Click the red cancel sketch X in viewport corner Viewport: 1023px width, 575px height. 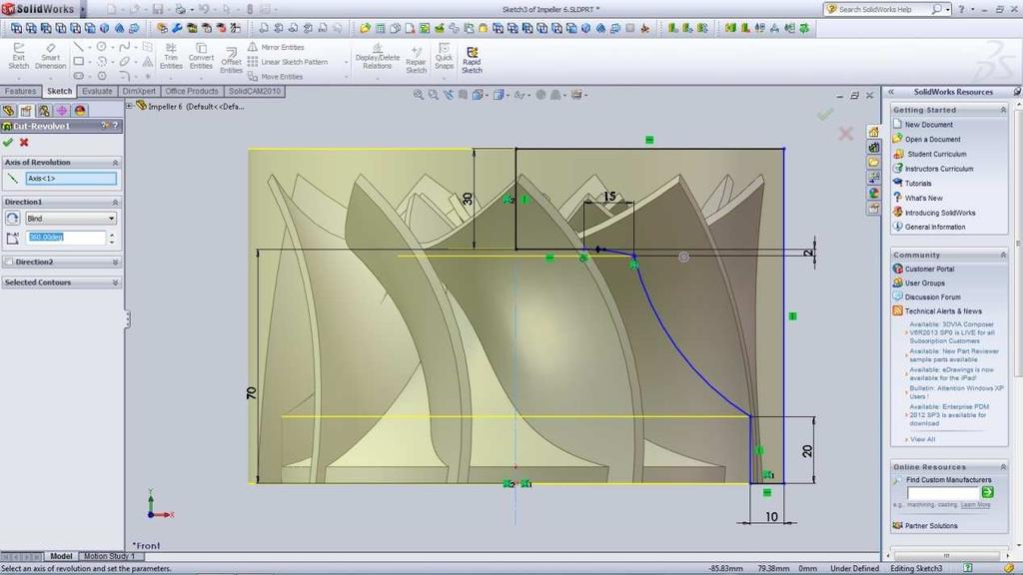[845, 134]
